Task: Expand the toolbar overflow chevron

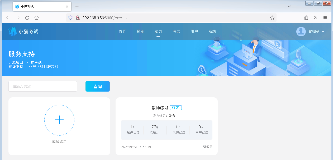Action: (x=316, y=18)
